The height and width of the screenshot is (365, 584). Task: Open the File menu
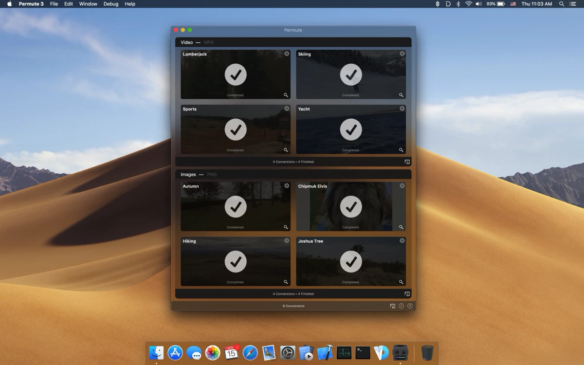pyautogui.click(x=54, y=4)
